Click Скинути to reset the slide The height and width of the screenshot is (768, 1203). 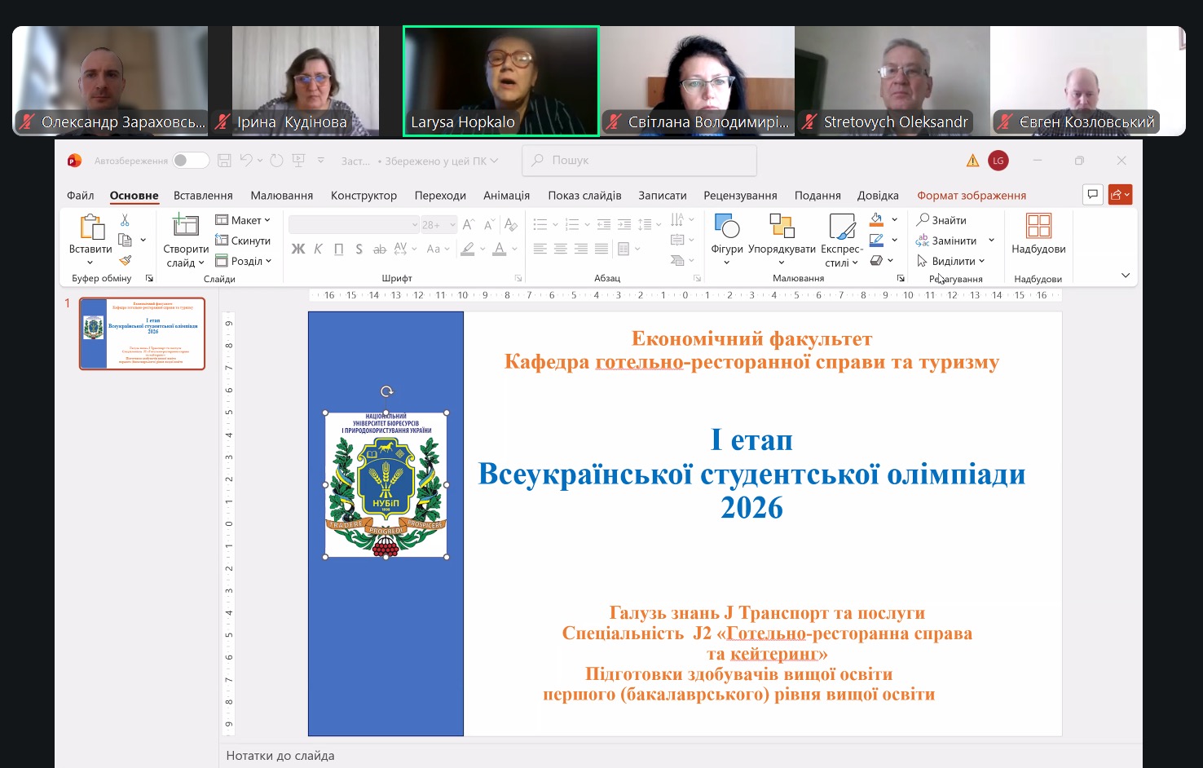pos(243,241)
